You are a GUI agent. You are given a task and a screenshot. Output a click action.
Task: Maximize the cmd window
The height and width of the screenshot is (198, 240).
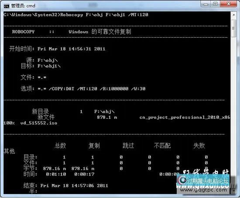pos(216,4)
